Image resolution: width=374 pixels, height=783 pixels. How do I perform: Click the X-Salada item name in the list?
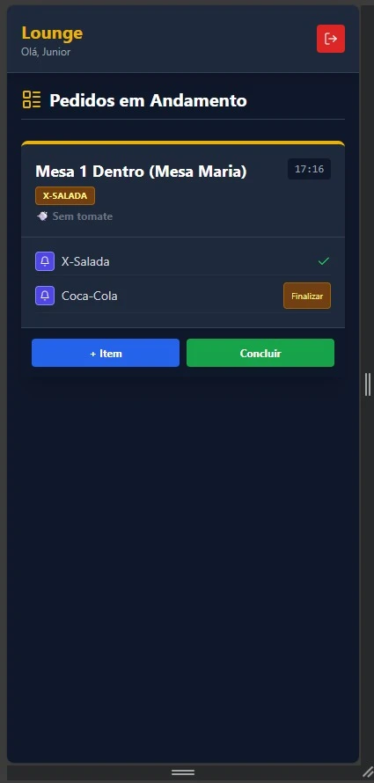(x=85, y=261)
